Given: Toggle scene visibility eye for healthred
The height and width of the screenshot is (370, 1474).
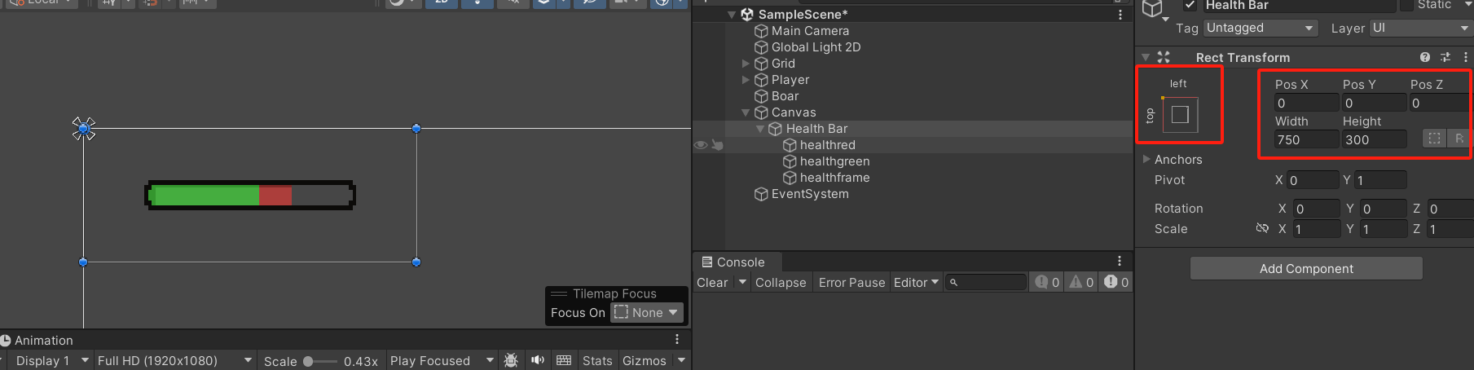Looking at the screenshot, I should coord(700,145).
